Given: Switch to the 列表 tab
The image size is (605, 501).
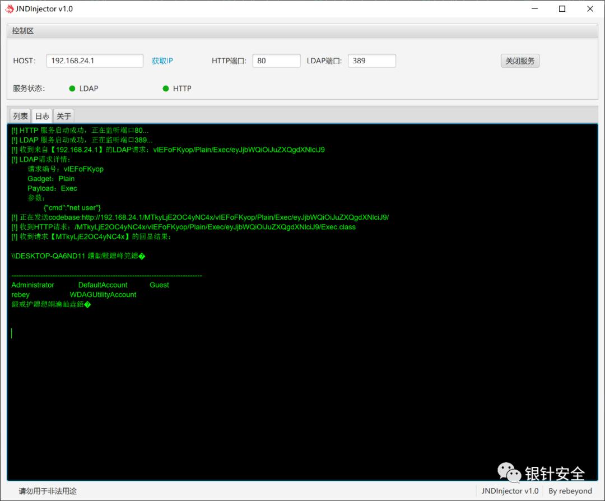Looking at the screenshot, I should pos(21,116).
